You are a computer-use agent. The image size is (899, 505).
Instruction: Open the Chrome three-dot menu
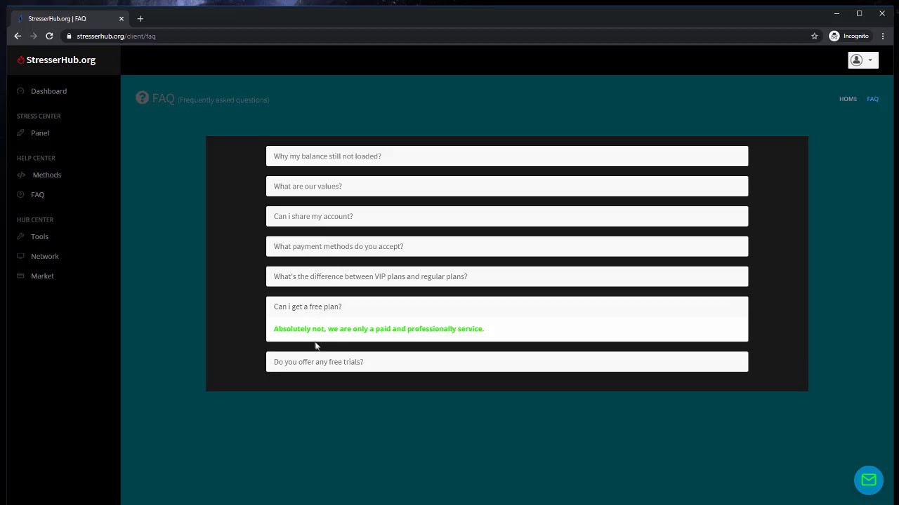coord(883,36)
